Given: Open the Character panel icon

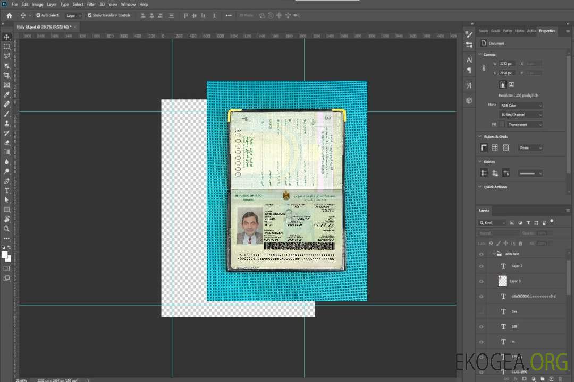Looking at the screenshot, I should 469,59.
